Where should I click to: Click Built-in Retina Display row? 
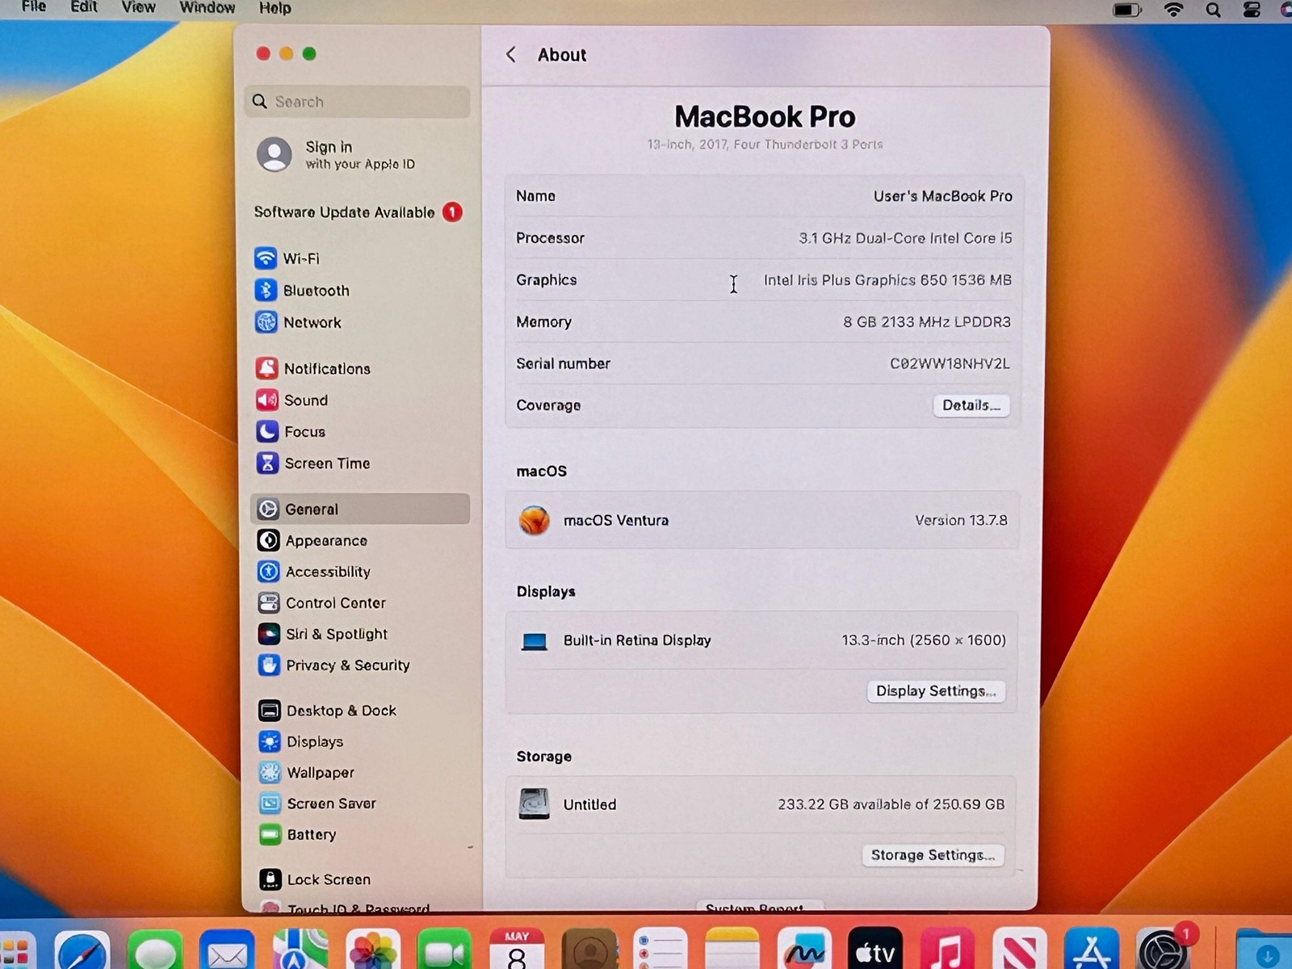pyautogui.click(x=762, y=640)
